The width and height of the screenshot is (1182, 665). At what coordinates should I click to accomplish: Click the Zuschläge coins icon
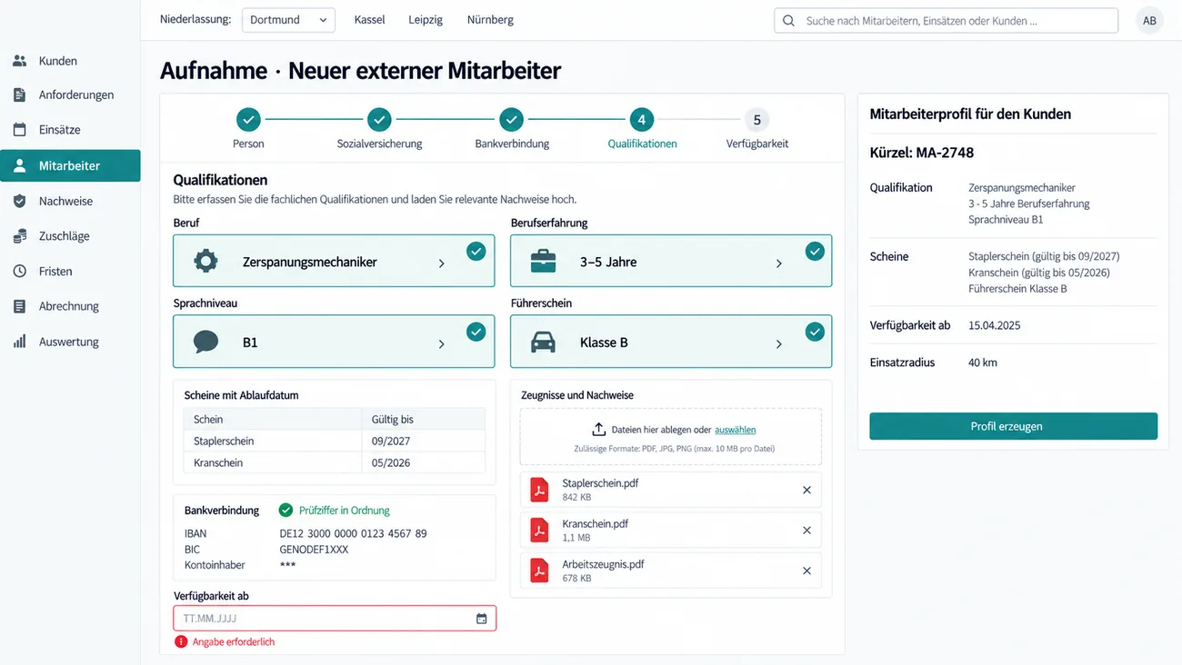(19, 236)
